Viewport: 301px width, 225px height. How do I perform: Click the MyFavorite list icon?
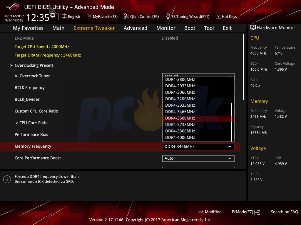[89, 16]
